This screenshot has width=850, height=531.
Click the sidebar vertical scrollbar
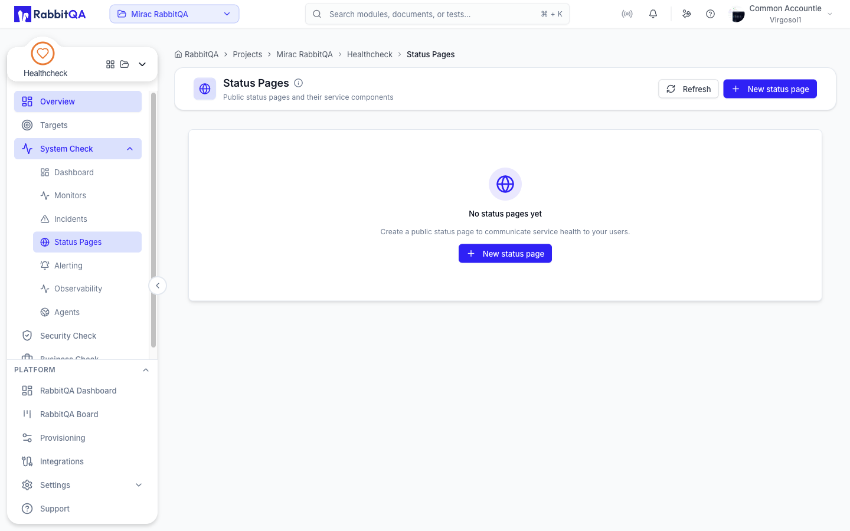pos(153,219)
